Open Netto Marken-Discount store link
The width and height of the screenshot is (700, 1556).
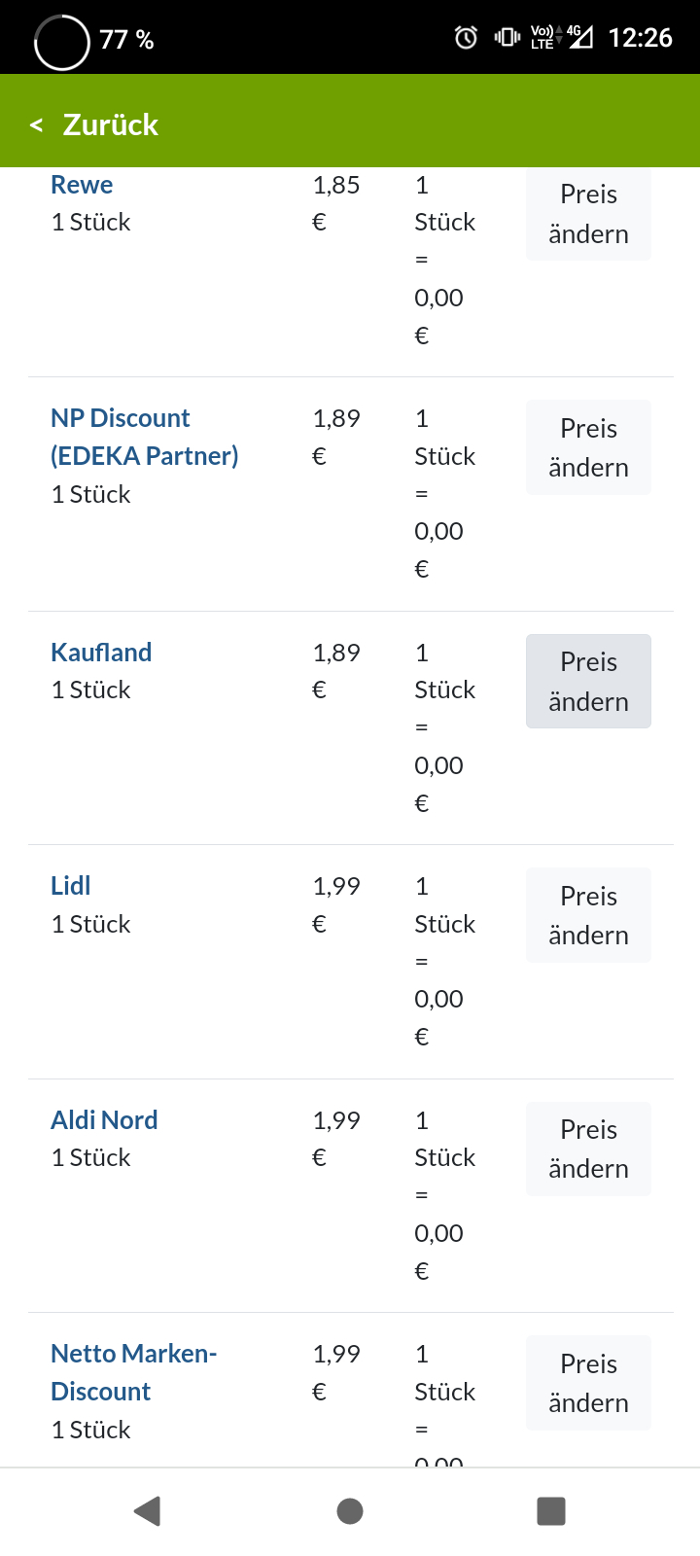pos(133,1372)
